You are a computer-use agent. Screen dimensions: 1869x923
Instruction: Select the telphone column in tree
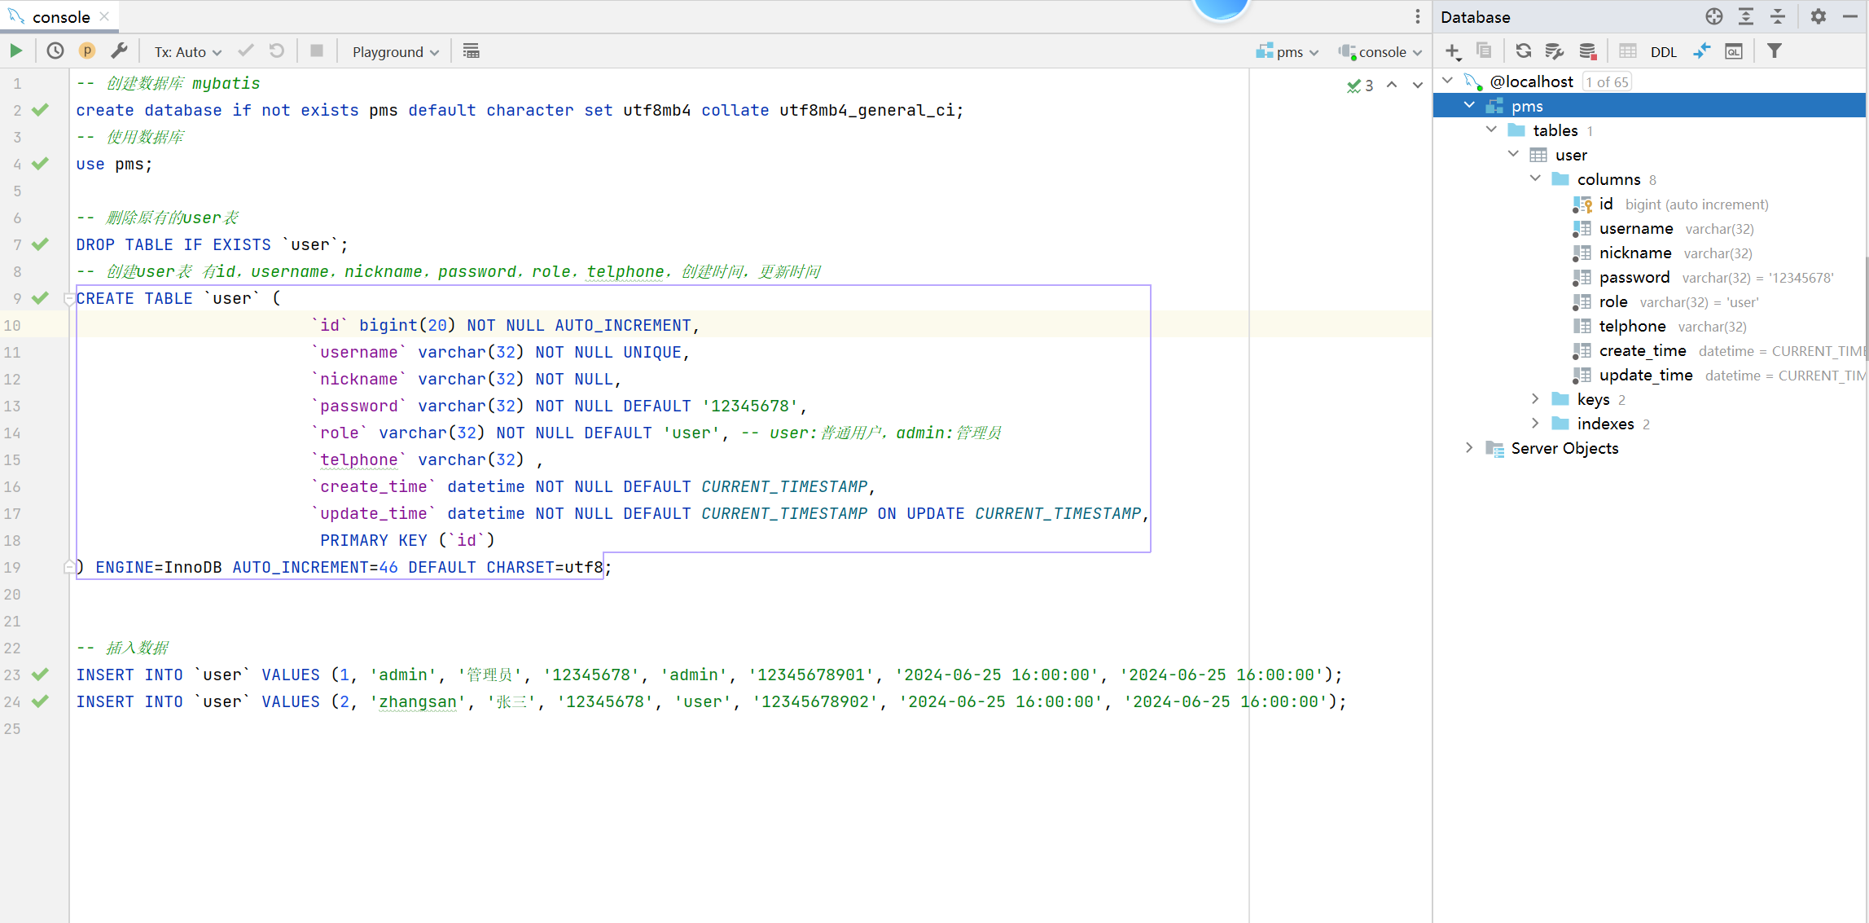tap(1632, 327)
